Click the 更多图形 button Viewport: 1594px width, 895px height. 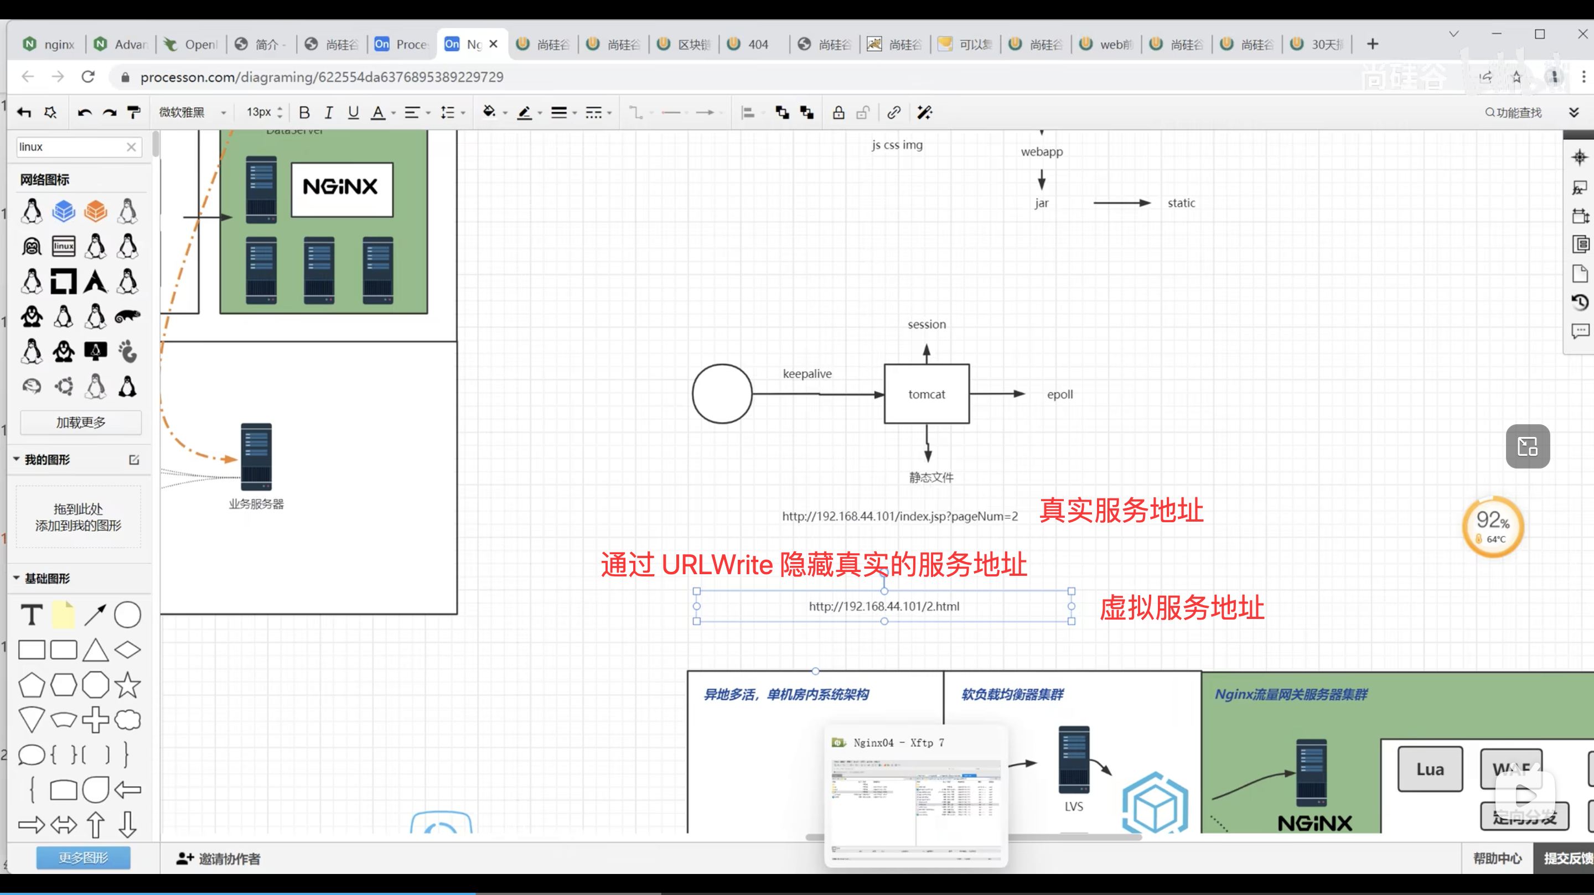pyautogui.click(x=83, y=857)
